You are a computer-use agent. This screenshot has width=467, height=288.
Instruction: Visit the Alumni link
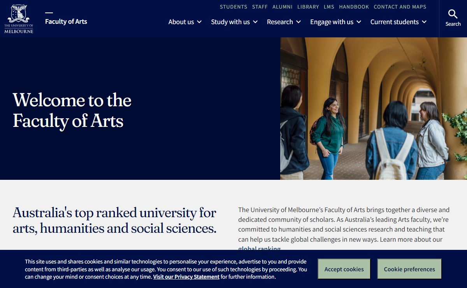point(283,7)
